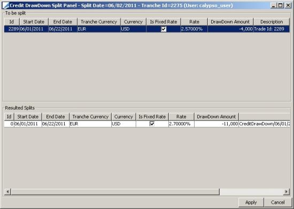Image resolution: width=294 pixels, height=209 pixels.
Task: Click the rate cell 2.57000%
Action: pyautogui.click(x=194, y=29)
